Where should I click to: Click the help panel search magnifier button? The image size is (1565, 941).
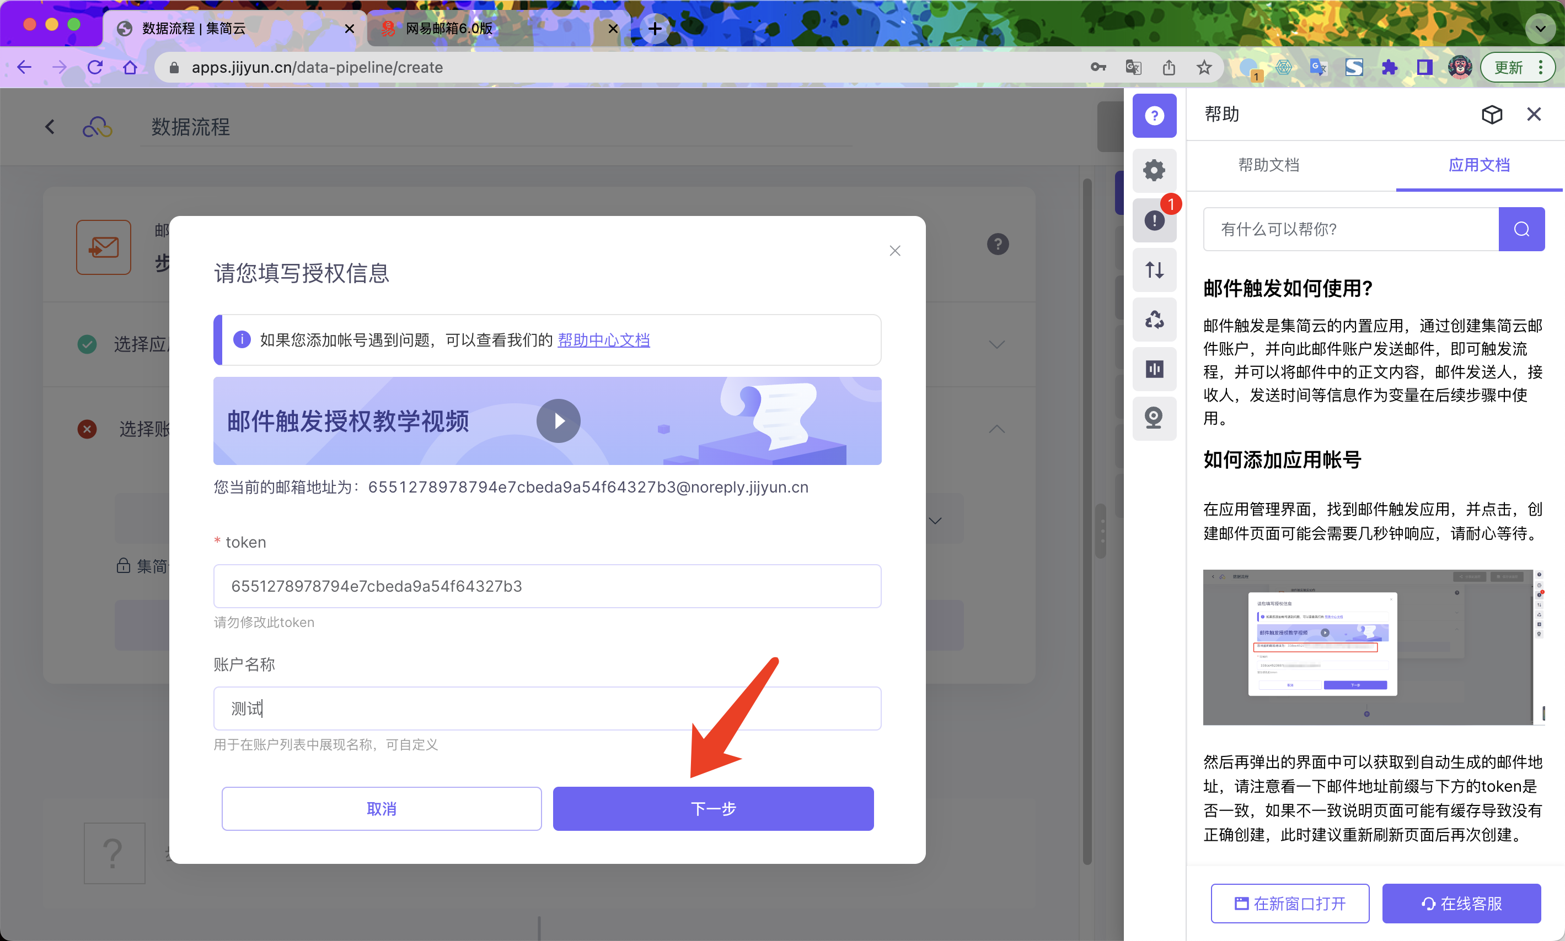click(1521, 229)
